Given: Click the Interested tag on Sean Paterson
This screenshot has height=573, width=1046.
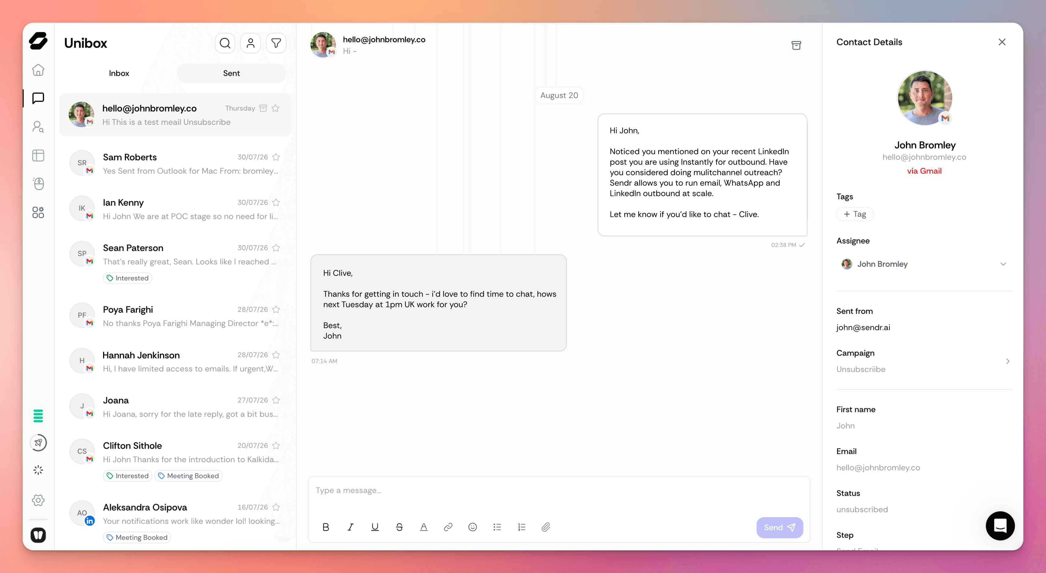Looking at the screenshot, I should click(128, 278).
